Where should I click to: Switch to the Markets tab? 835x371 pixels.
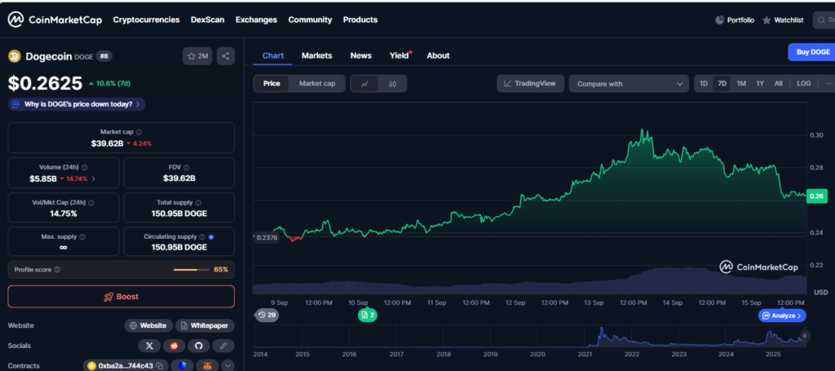click(x=317, y=55)
